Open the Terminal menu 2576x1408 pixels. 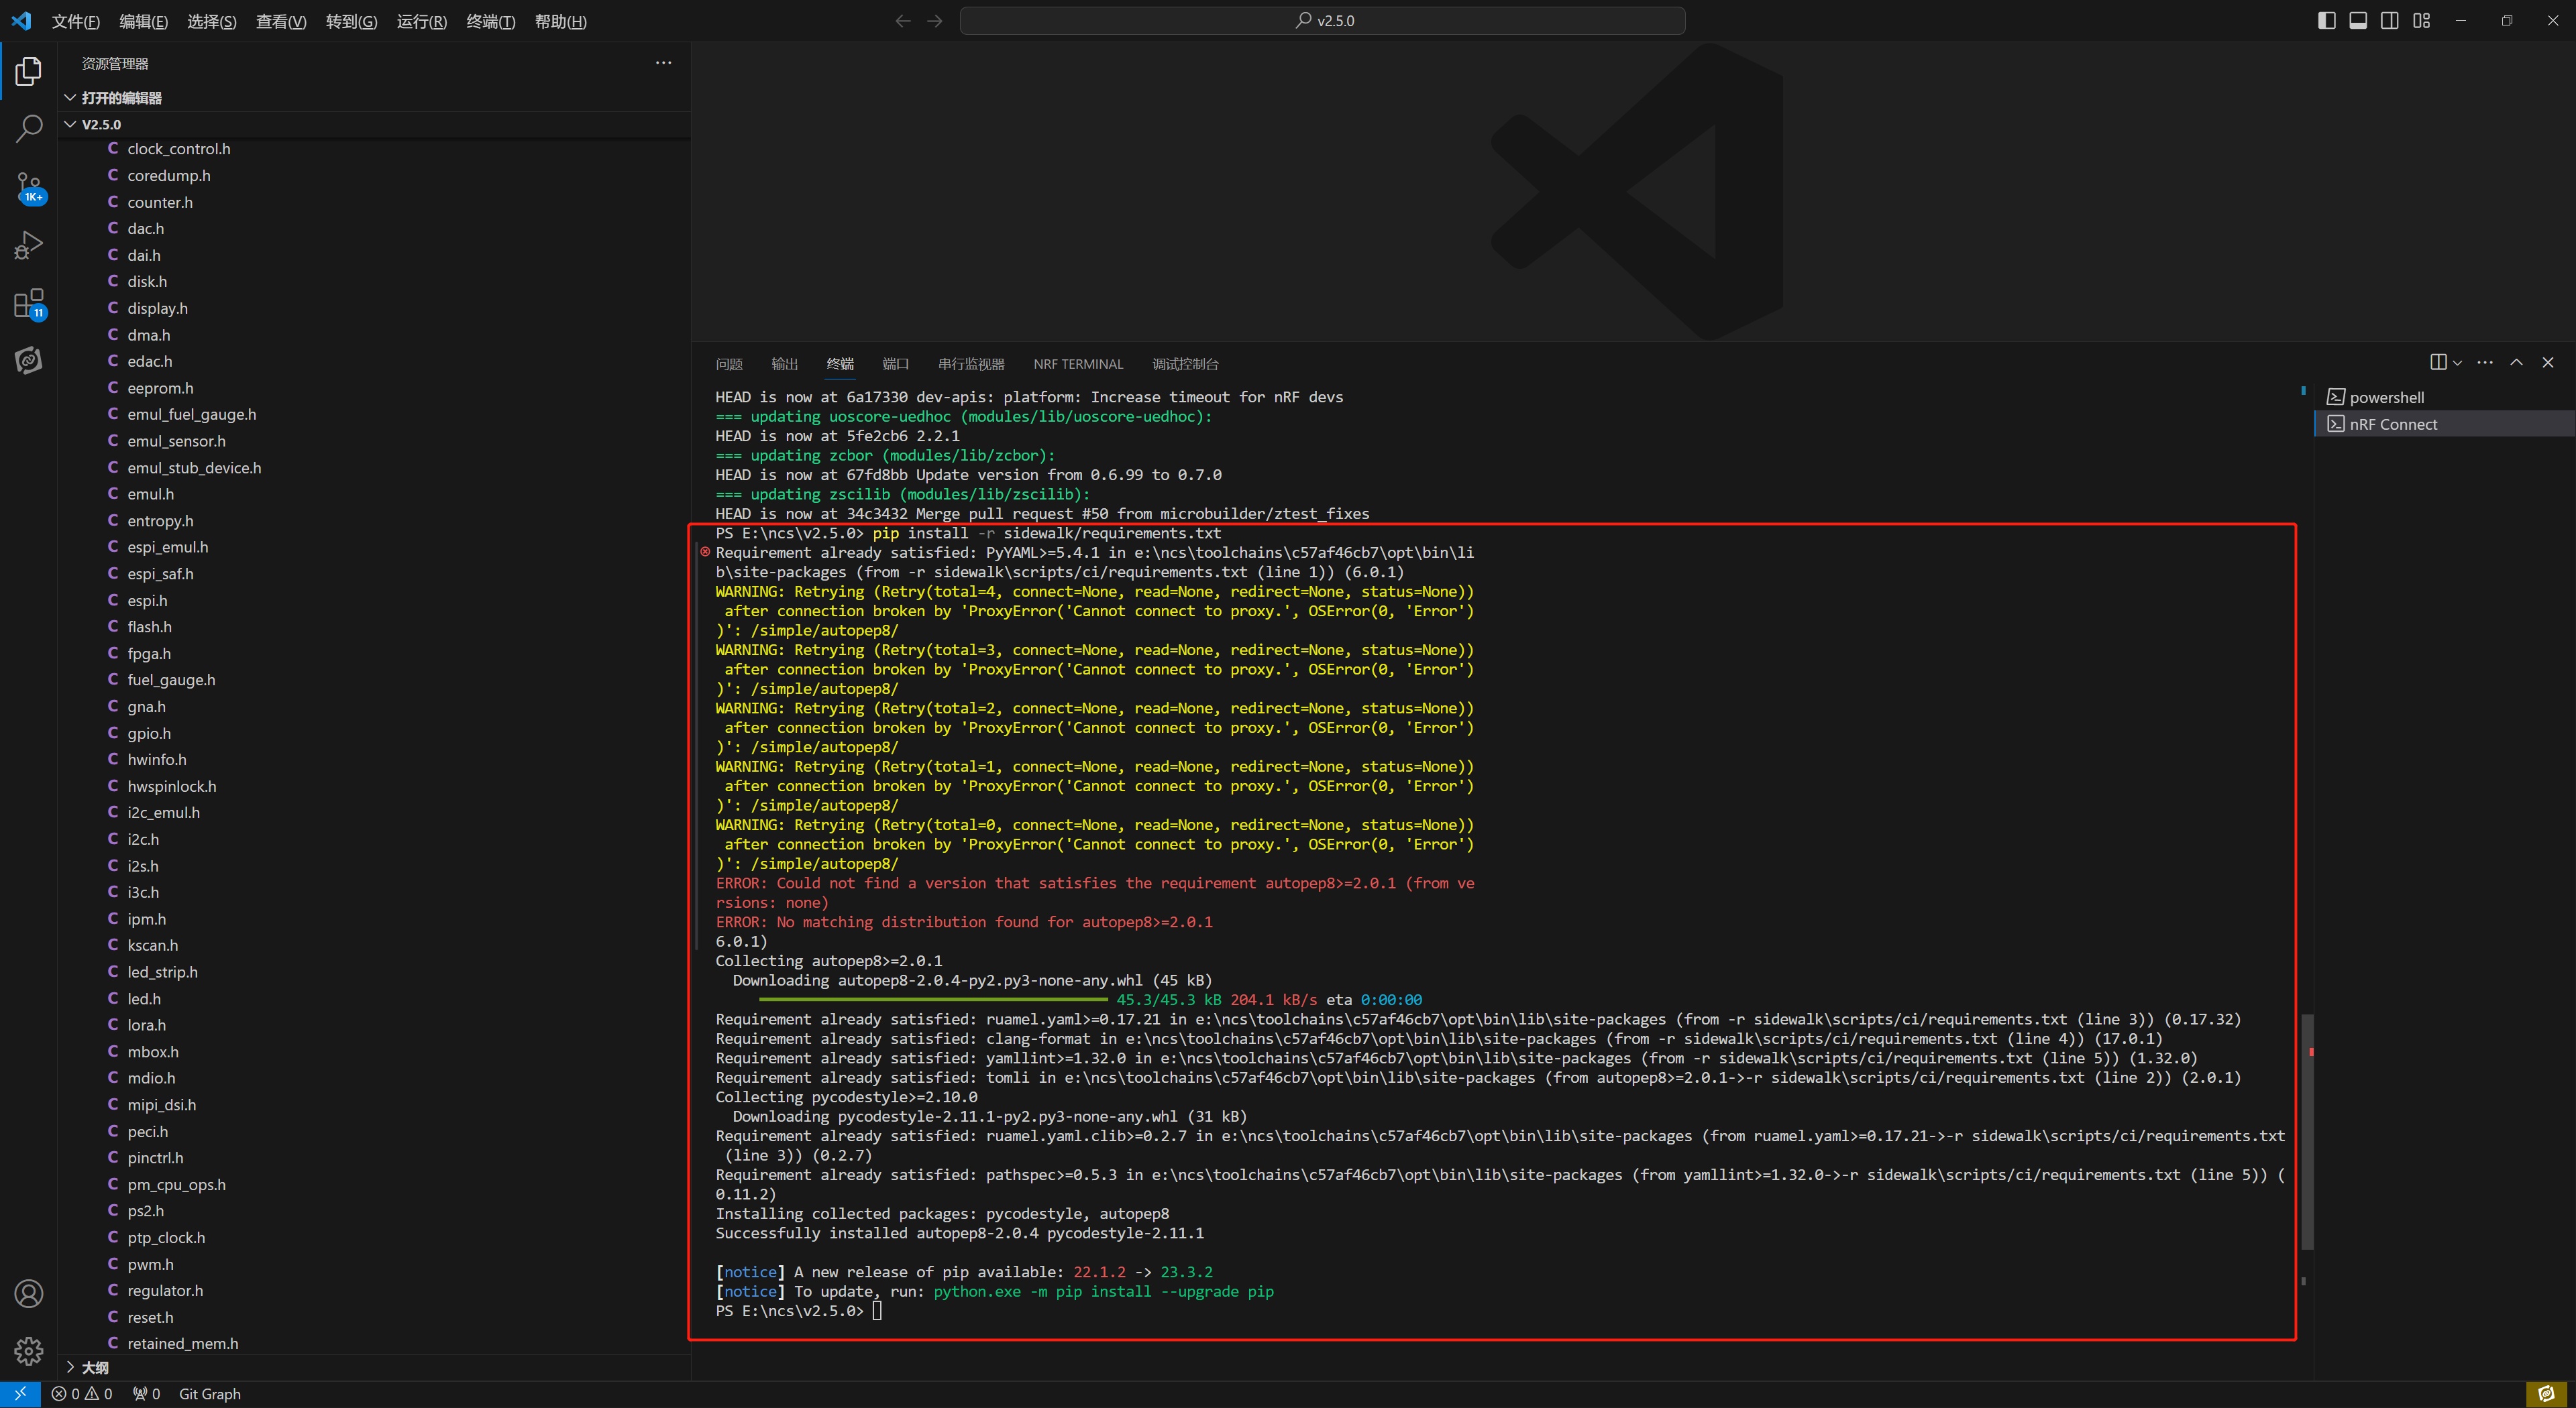(x=491, y=21)
